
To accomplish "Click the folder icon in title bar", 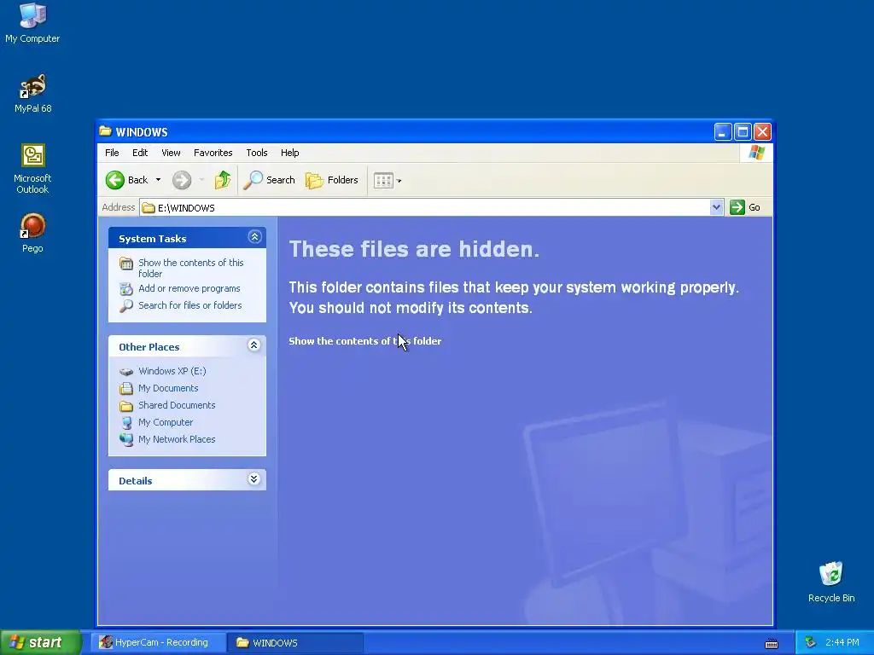I will [x=105, y=131].
